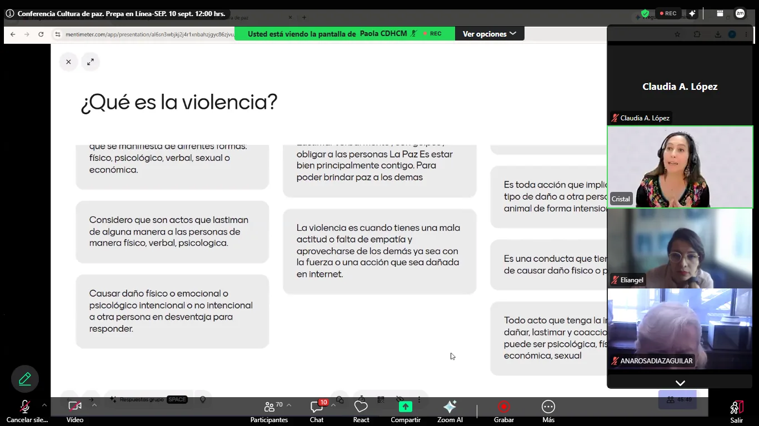Click the green Compartir share button

pyautogui.click(x=406, y=411)
